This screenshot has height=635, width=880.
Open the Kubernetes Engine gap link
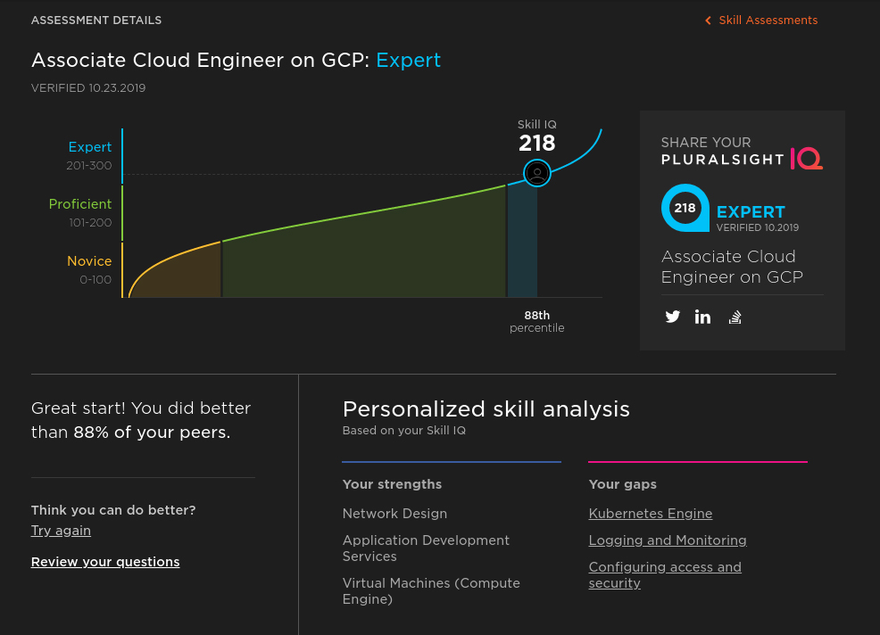650,514
